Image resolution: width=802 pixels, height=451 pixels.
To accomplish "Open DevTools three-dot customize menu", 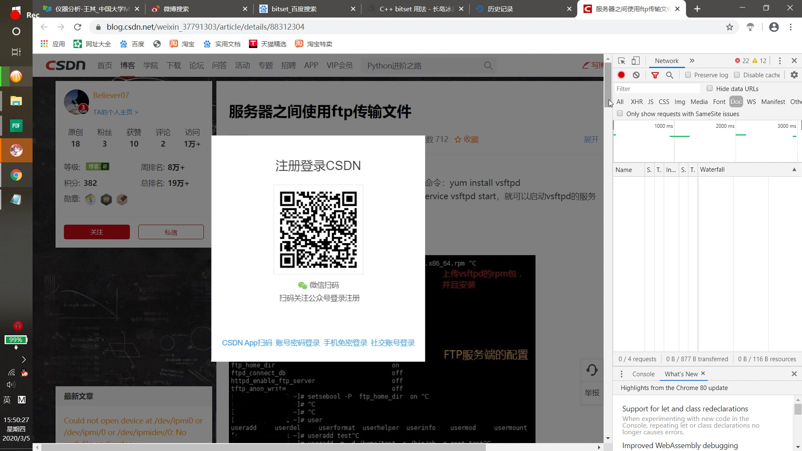I will pos(779,61).
